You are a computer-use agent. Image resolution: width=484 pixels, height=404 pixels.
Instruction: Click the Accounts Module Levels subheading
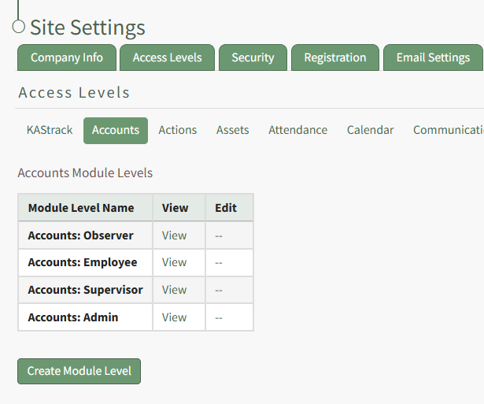[x=85, y=173]
